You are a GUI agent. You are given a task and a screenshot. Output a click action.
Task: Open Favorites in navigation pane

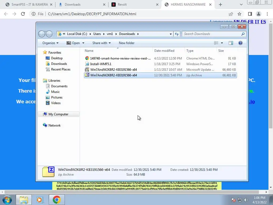click(x=55, y=53)
